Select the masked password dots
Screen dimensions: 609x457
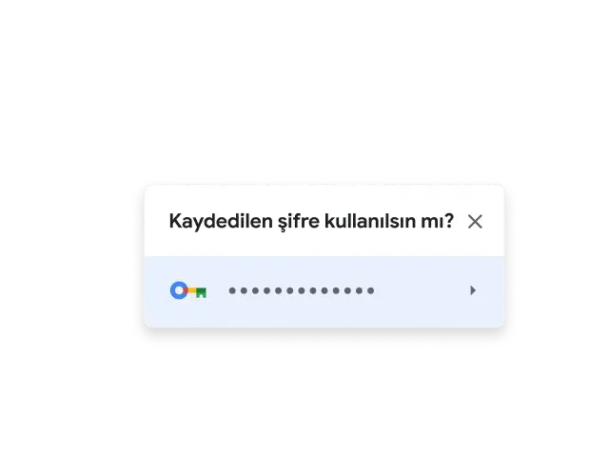pyautogui.click(x=302, y=290)
